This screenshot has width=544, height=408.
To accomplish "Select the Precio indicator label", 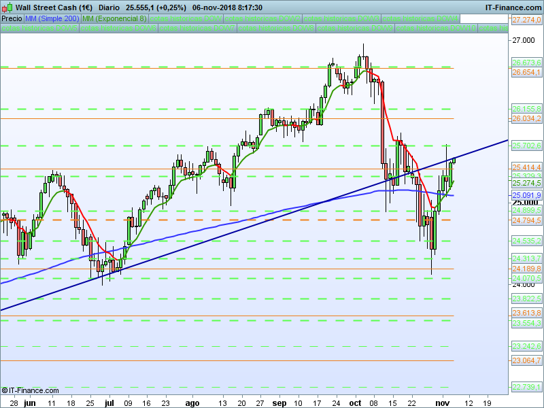I will [x=12, y=19].
